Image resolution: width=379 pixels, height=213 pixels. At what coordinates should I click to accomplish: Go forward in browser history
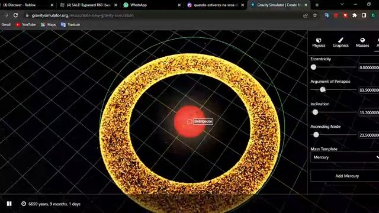click(x=7, y=15)
